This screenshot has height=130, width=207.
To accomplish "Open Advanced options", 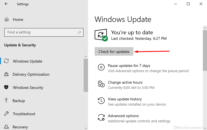I will [x=123, y=116].
